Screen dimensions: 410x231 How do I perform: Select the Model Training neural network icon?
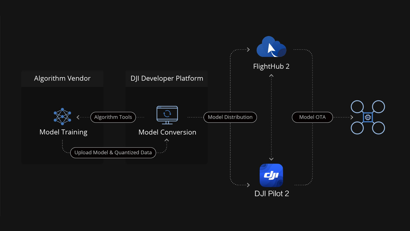point(62,117)
